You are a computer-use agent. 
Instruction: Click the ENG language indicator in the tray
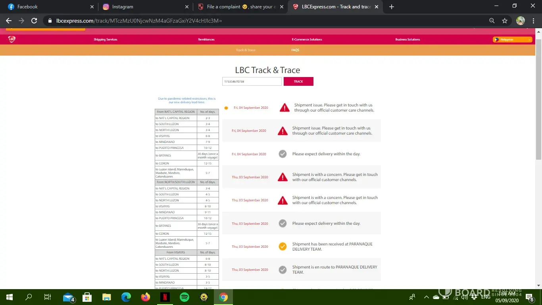coord(486,297)
